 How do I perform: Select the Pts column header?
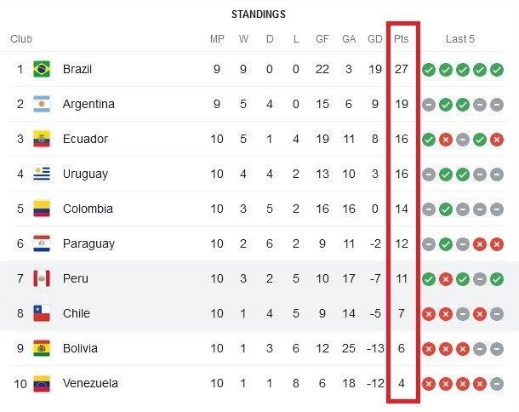pos(402,39)
